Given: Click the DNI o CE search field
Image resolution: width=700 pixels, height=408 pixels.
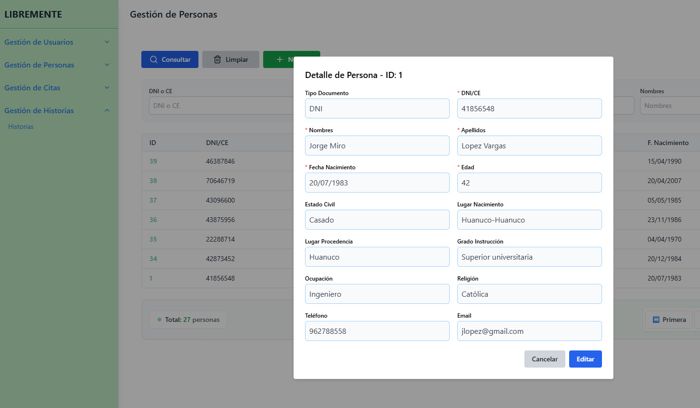Looking at the screenshot, I should [221, 106].
